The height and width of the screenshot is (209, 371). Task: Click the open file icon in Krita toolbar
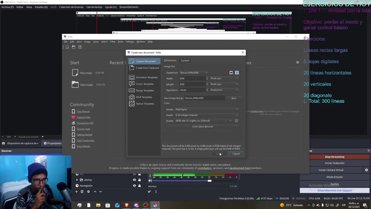click(x=74, y=47)
